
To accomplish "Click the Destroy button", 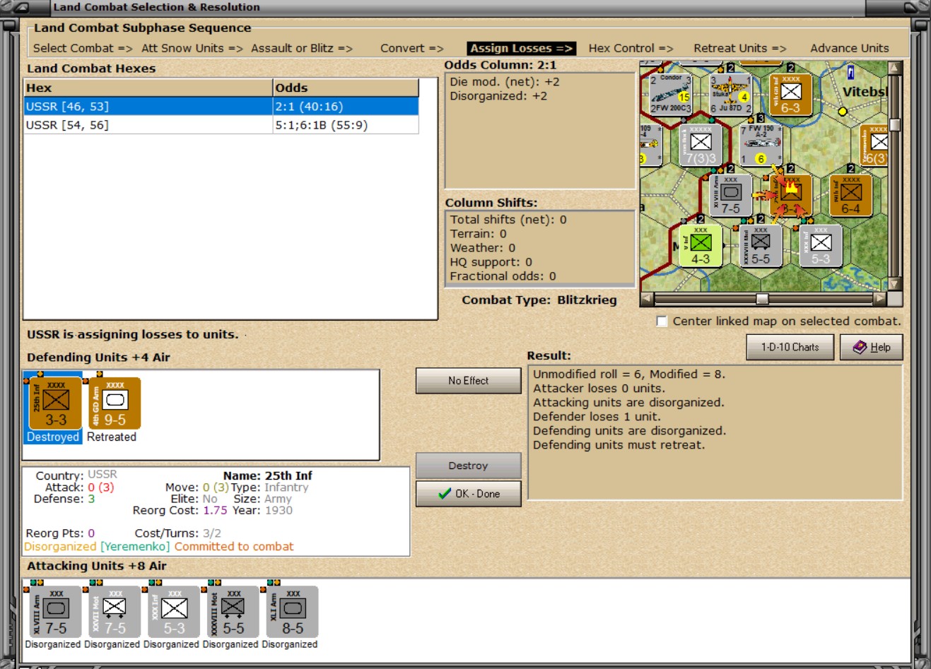I will click(x=468, y=466).
